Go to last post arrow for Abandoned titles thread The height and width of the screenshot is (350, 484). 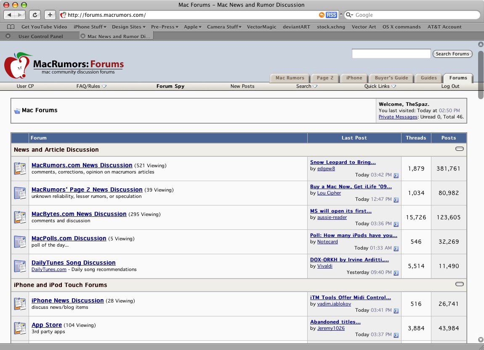tap(396, 335)
